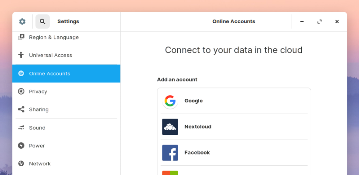Click the Region & Language icon

pos(21,38)
